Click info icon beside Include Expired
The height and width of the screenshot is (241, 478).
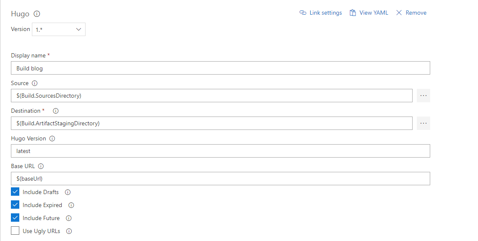pos(71,205)
